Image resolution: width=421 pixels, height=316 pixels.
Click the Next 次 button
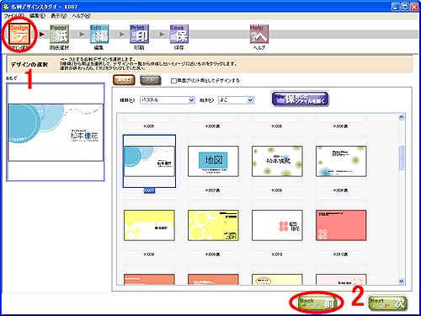[x=387, y=303]
